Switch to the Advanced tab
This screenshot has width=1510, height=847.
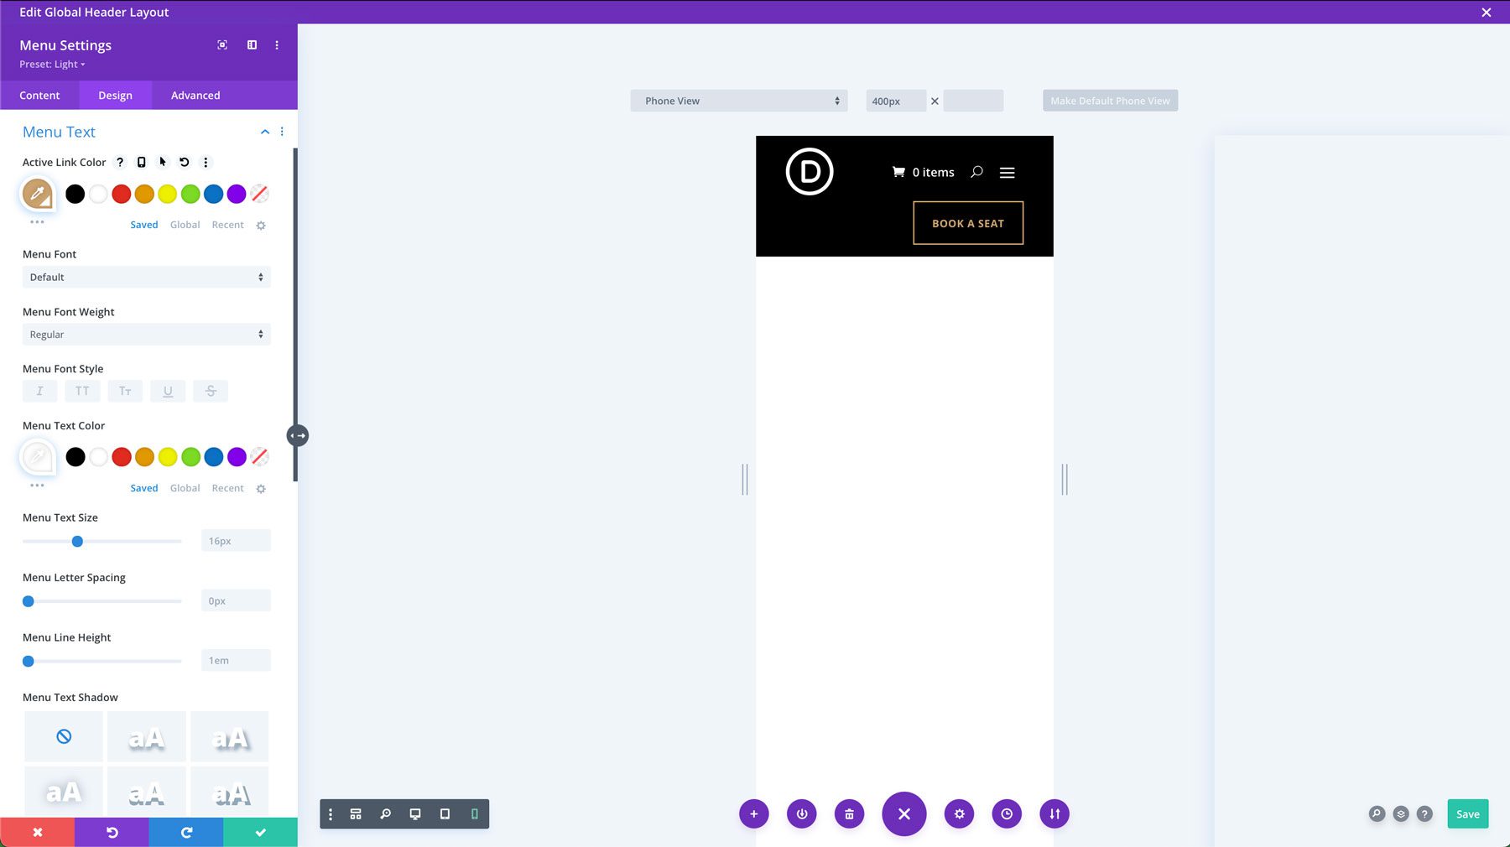[x=195, y=95]
